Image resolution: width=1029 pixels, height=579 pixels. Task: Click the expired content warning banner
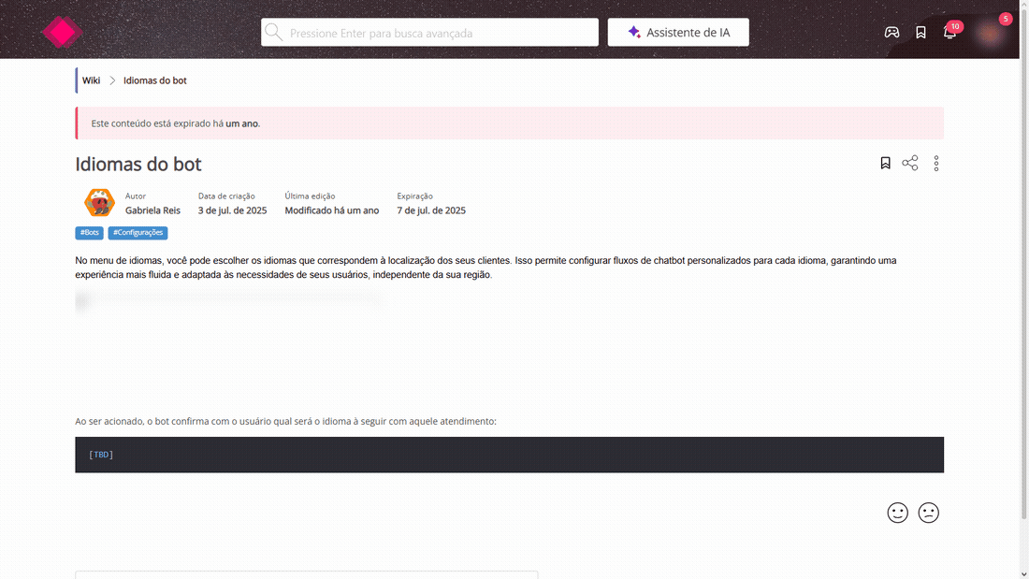[509, 123]
